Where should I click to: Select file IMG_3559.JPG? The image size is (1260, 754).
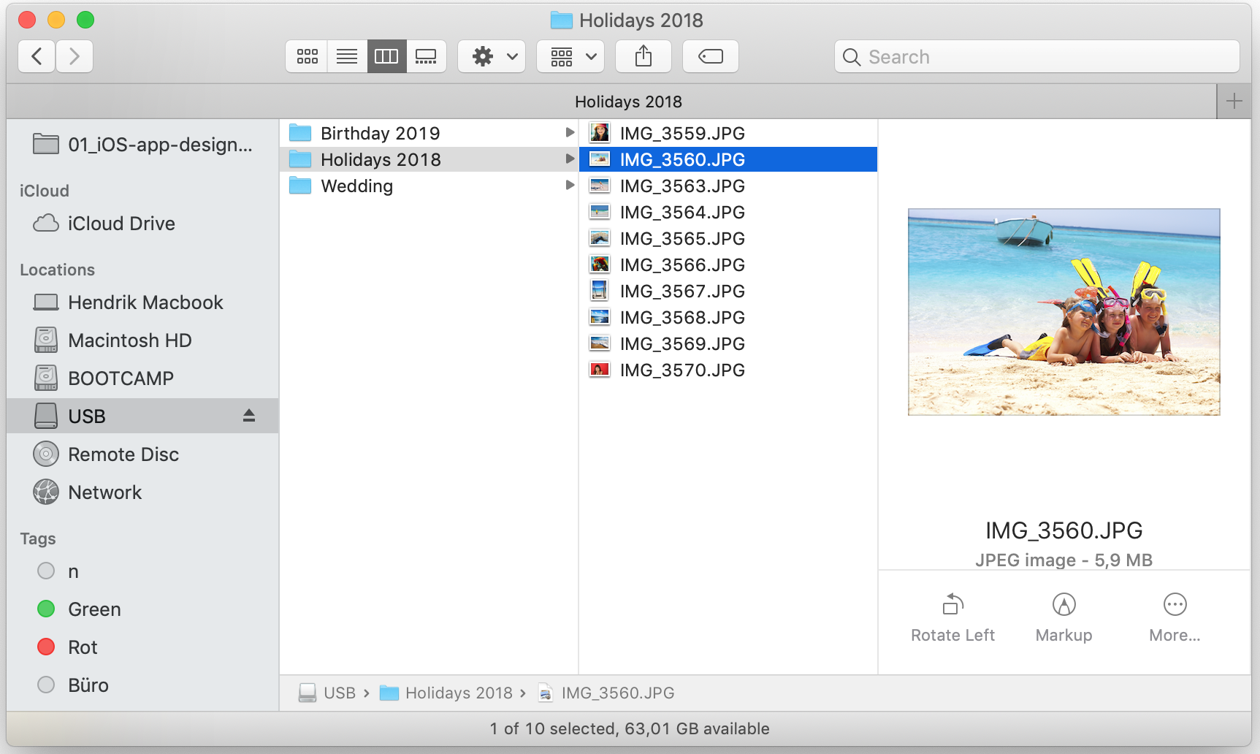(x=728, y=133)
